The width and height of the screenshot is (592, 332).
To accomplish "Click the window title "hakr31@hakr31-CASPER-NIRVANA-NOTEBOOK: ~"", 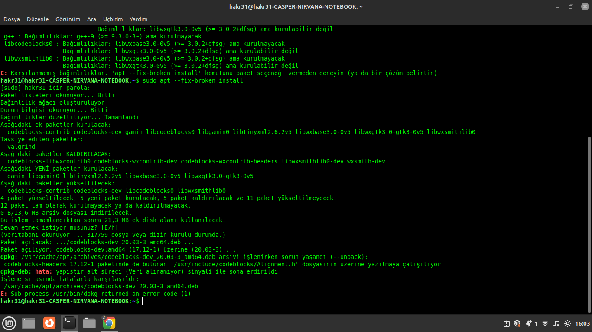I will [296, 6].
